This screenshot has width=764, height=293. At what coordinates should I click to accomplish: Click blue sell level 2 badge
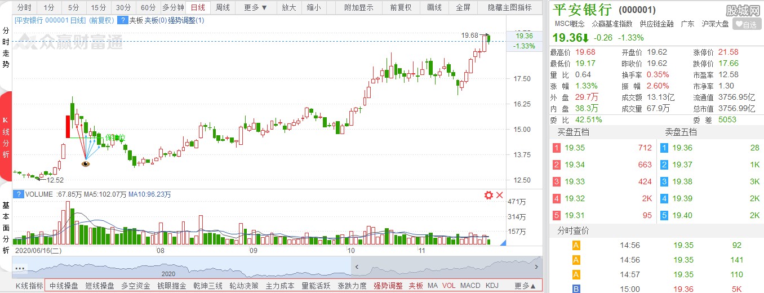pyautogui.click(x=664, y=165)
